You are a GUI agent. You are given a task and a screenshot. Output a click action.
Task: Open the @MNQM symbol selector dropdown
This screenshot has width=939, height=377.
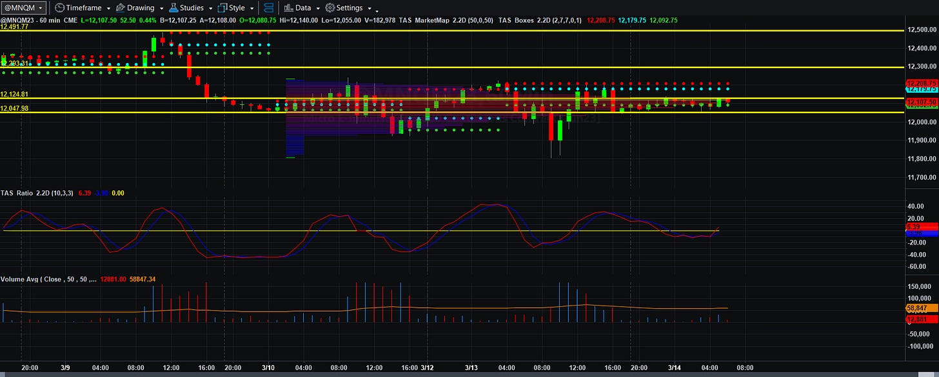[x=23, y=8]
